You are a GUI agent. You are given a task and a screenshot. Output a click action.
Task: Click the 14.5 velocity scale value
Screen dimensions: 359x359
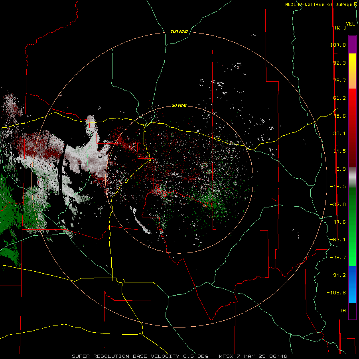click(x=339, y=151)
